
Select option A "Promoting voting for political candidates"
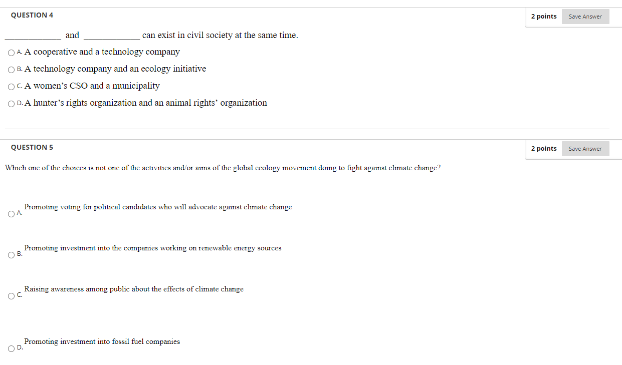(11, 214)
